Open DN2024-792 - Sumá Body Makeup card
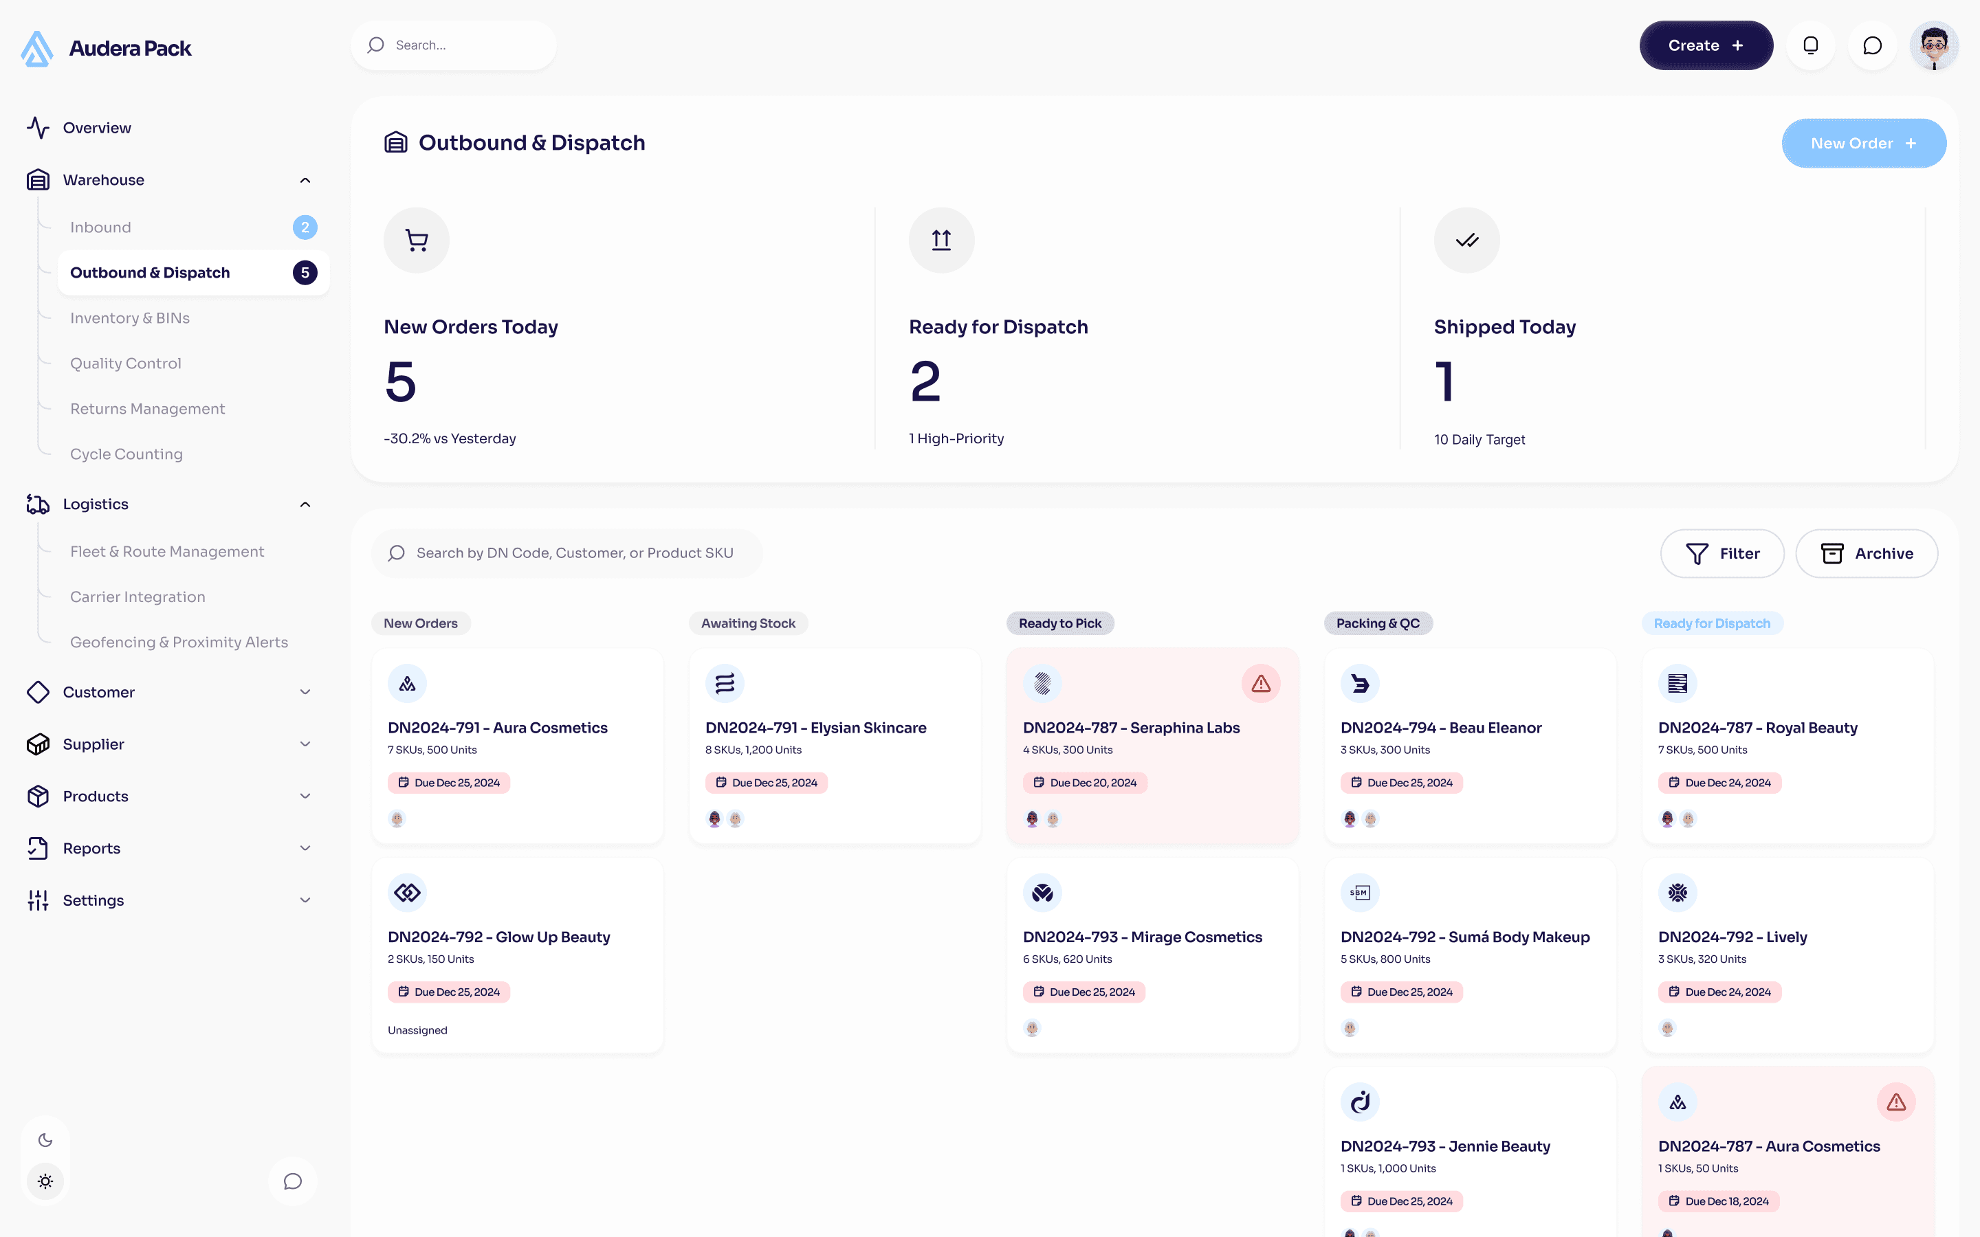This screenshot has width=1980, height=1237. (1469, 955)
